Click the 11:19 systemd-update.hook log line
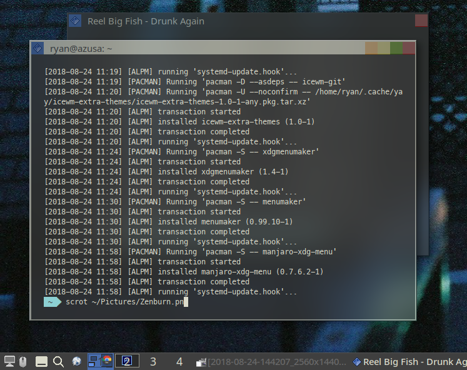 point(171,72)
